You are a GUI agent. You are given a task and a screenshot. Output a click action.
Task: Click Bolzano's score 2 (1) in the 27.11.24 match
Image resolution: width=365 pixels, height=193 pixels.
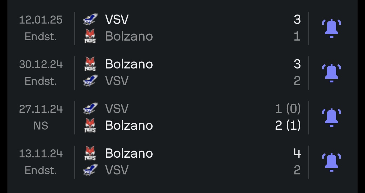pos(288,125)
